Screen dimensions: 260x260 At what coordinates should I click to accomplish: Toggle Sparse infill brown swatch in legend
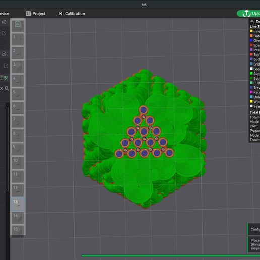coord(251,45)
